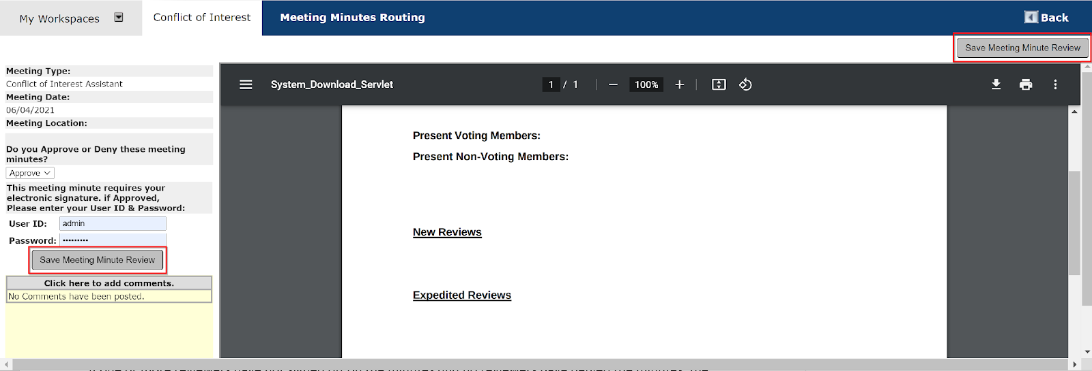Click the PDF viewer vertical scrollbar thumb
Viewport: 1092px width, 371px height.
(1074, 222)
